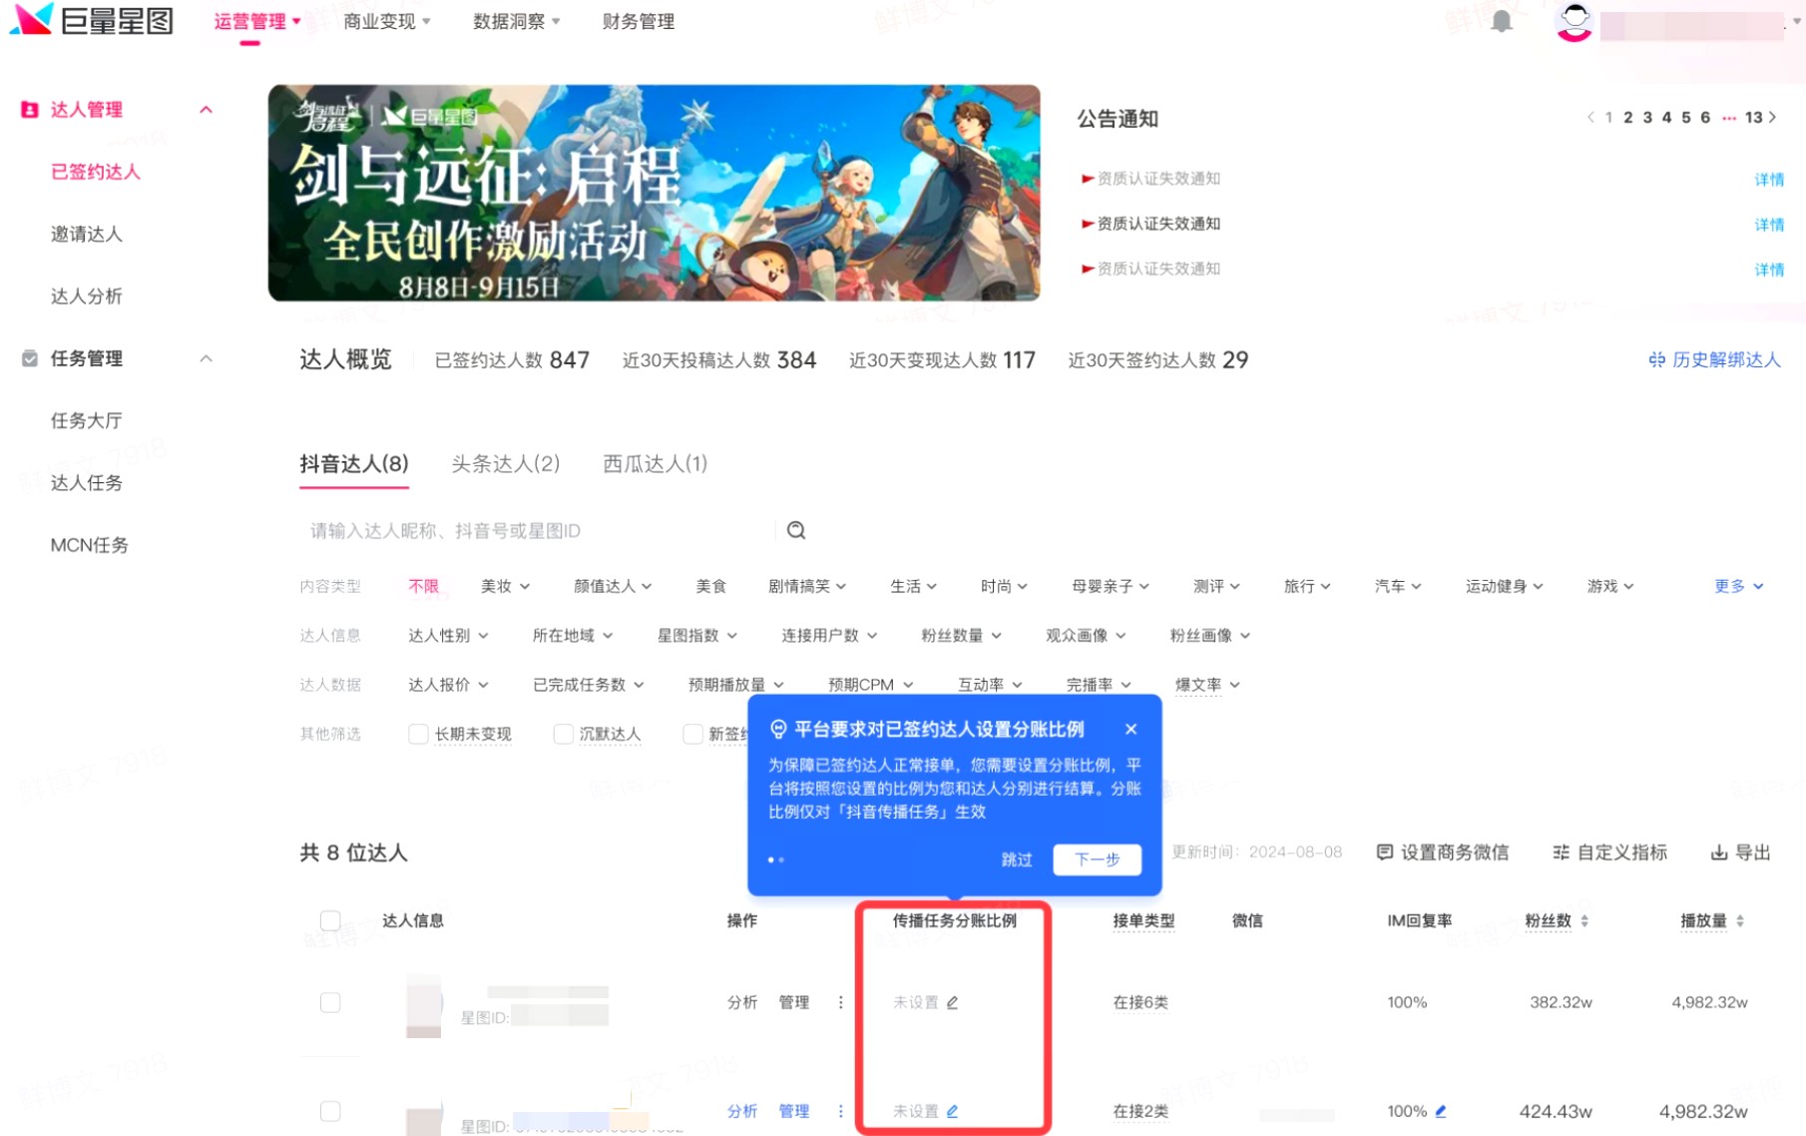Open 达人分析 in the sidebar
The image size is (1806, 1136).
[x=87, y=296]
